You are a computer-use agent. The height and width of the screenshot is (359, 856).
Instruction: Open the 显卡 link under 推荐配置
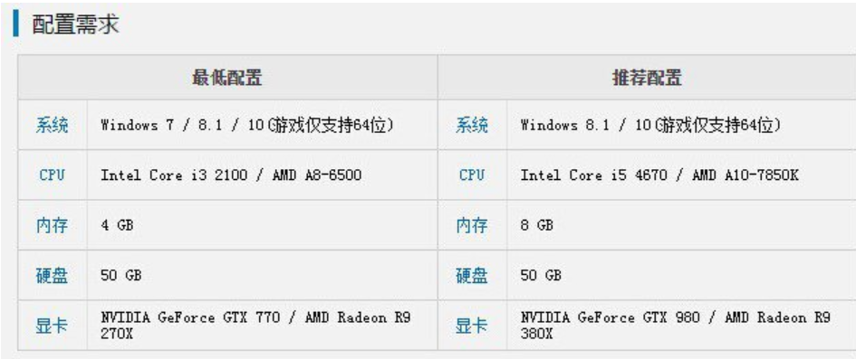472,326
